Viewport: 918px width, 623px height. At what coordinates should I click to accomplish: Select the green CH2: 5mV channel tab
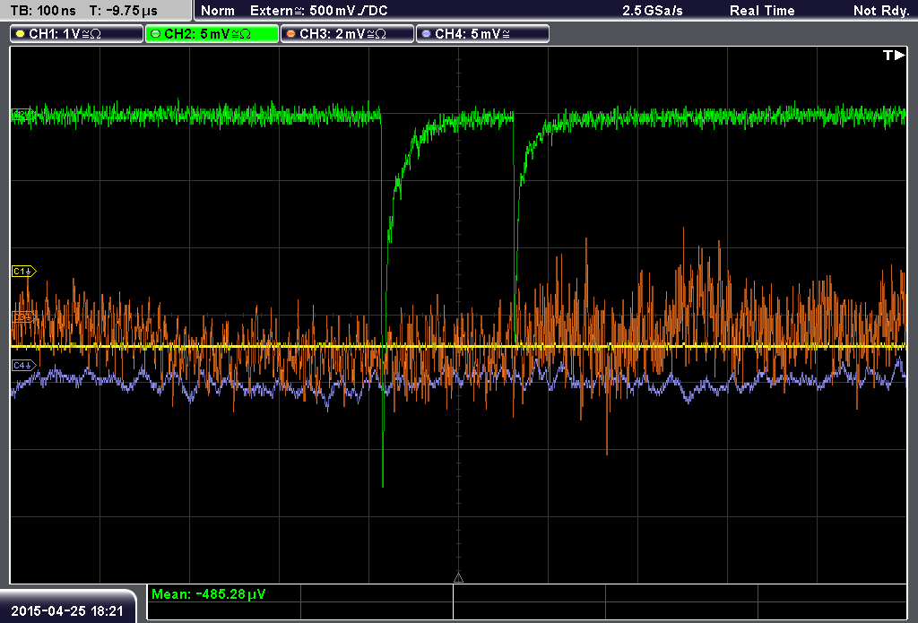[x=212, y=34]
